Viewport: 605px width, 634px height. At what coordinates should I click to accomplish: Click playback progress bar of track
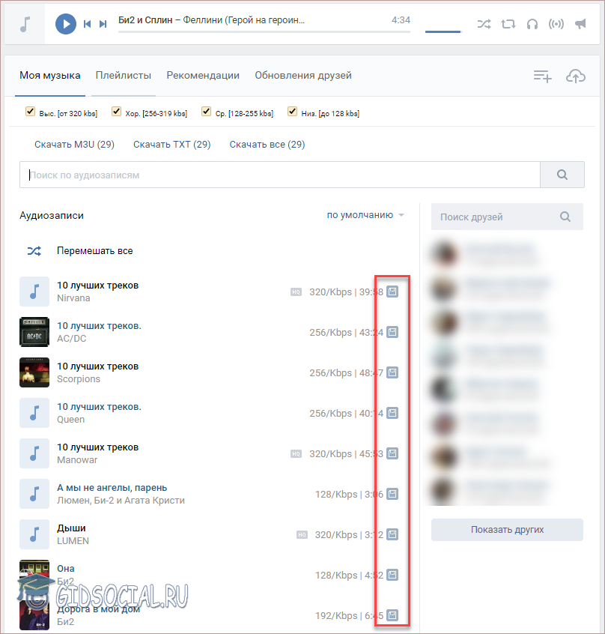point(264,31)
